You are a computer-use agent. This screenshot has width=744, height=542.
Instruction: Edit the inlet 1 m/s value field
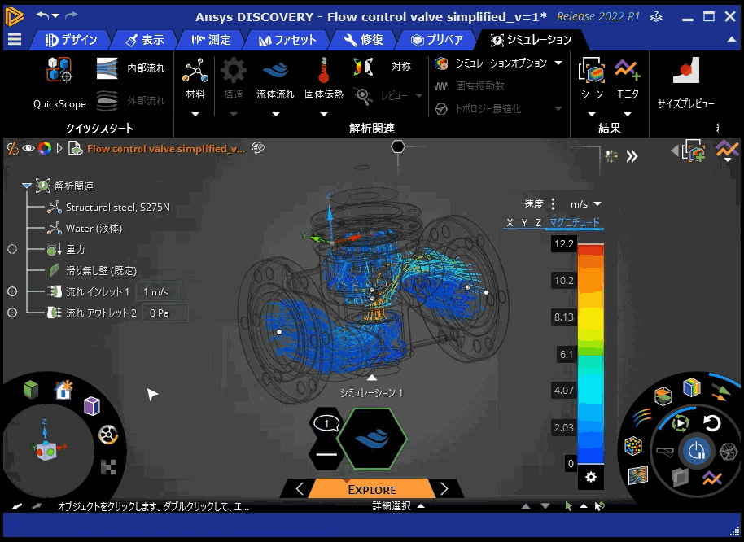point(159,291)
